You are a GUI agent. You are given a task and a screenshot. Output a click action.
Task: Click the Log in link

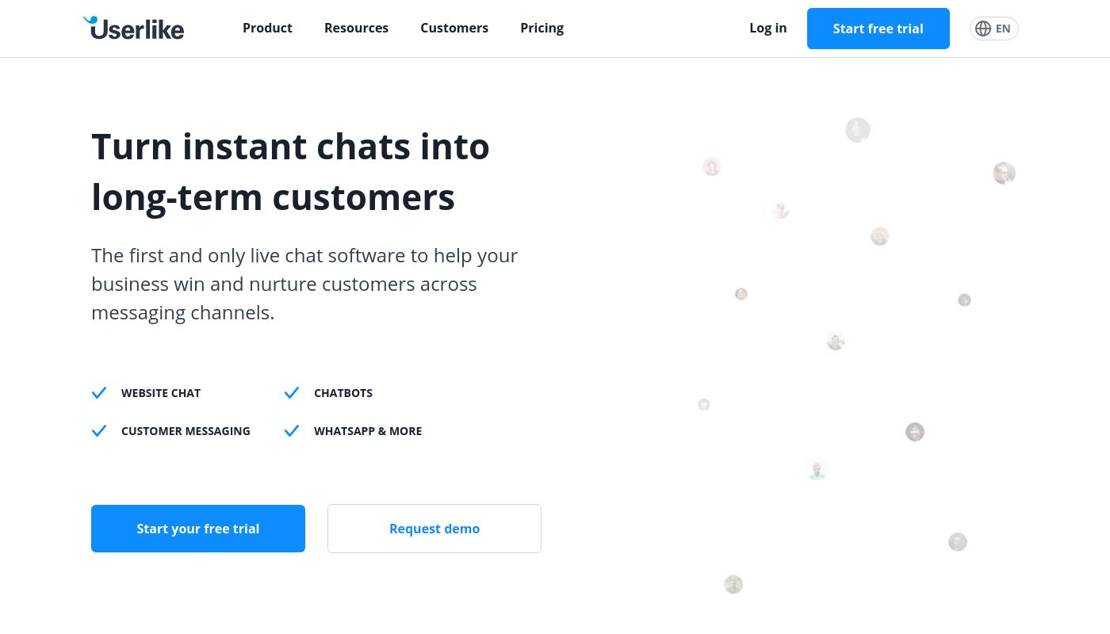767,28
